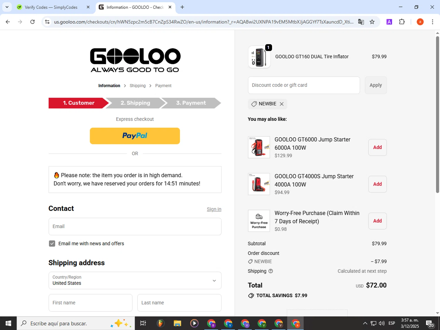Add GOOLOO GT6000 Jump Starter to order
The width and height of the screenshot is (440, 330).
tap(377, 147)
